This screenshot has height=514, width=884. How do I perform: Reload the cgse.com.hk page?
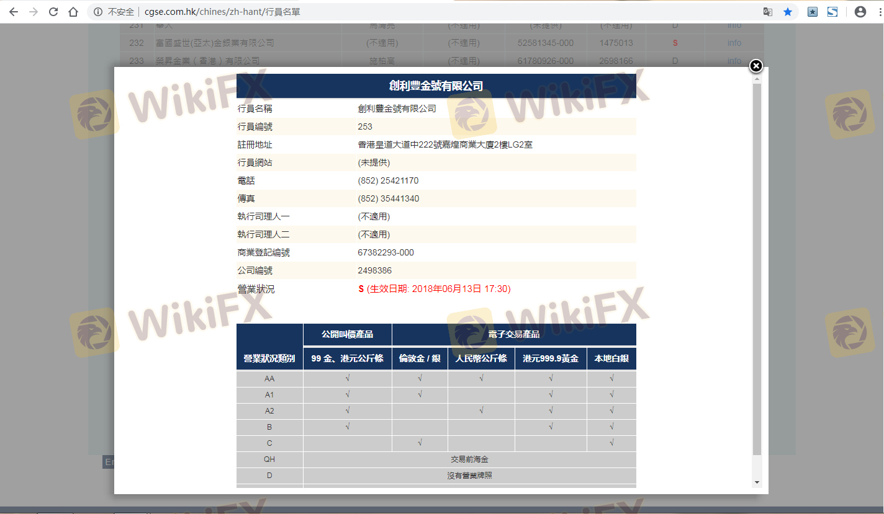tap(53, 12)
